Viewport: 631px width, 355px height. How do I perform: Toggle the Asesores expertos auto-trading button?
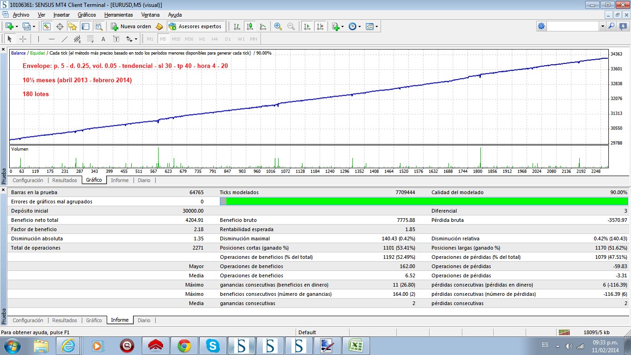pos(196,26)
